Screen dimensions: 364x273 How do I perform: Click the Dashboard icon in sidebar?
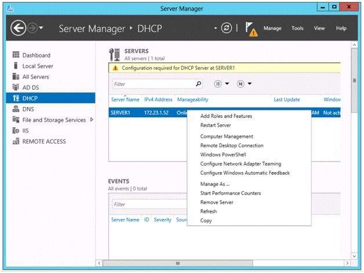pyautogui.click(x=16, y=55)
